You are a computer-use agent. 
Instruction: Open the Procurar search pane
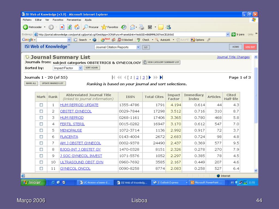(x=90, y=27)
